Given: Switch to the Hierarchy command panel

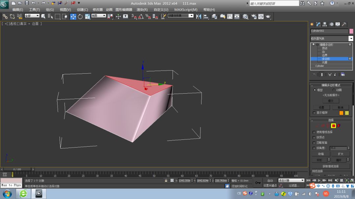Looking at the screenshot, I should pyautogui.click(x=325, y=24).
